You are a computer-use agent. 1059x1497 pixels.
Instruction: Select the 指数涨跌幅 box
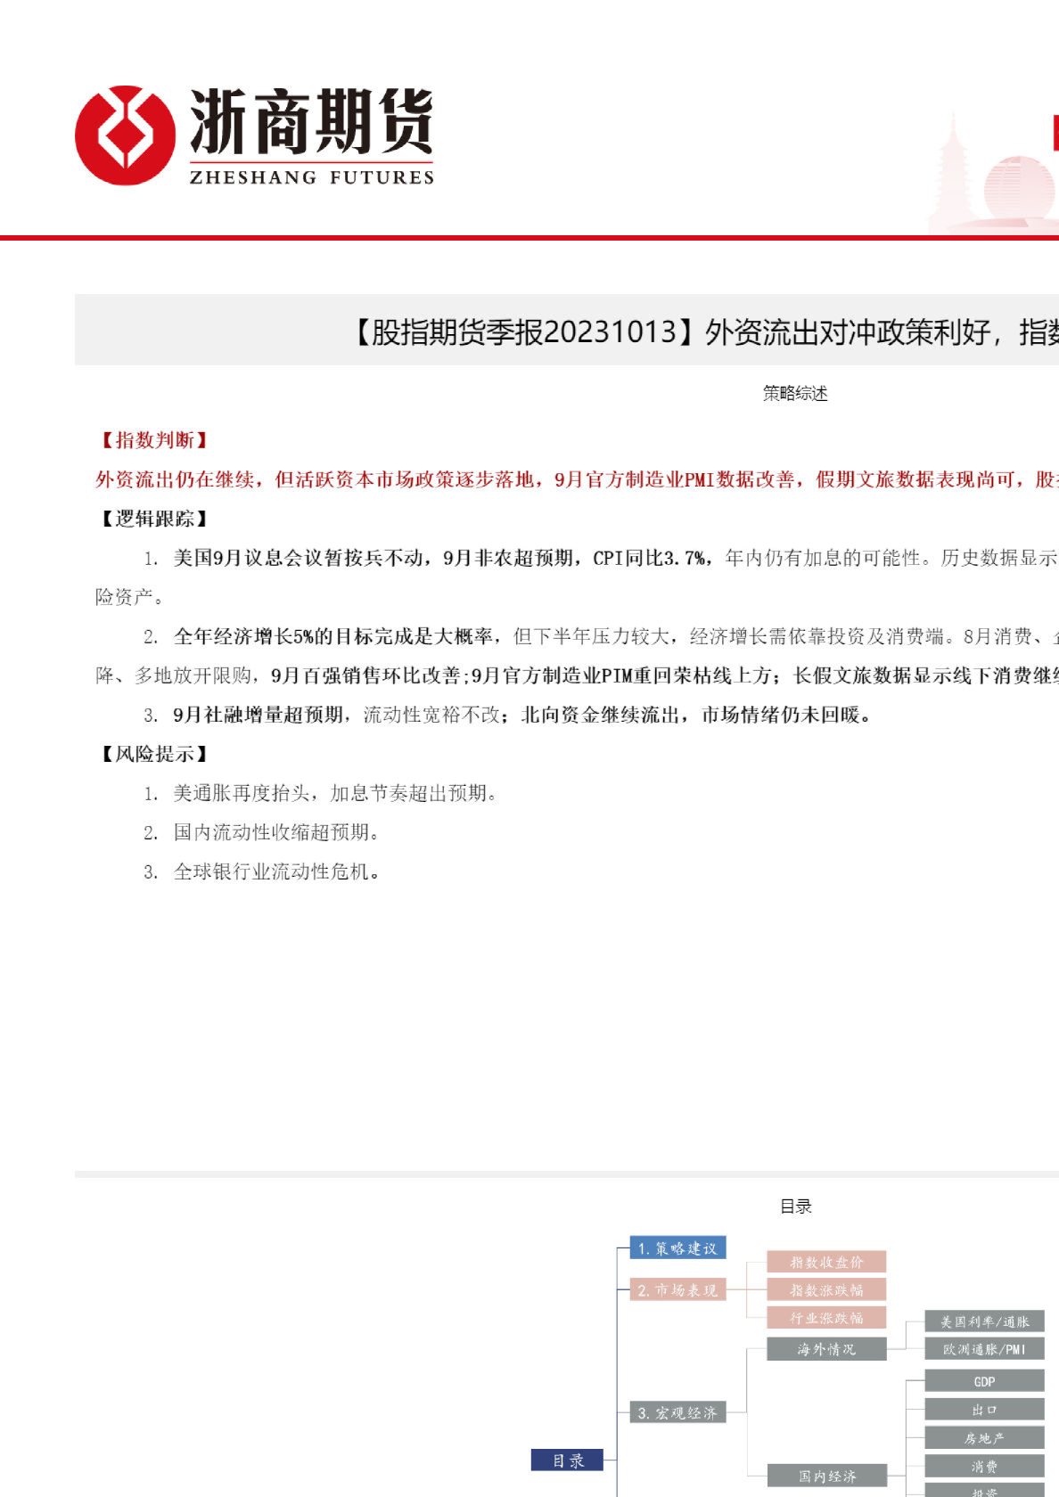[x=826, y=1289]
